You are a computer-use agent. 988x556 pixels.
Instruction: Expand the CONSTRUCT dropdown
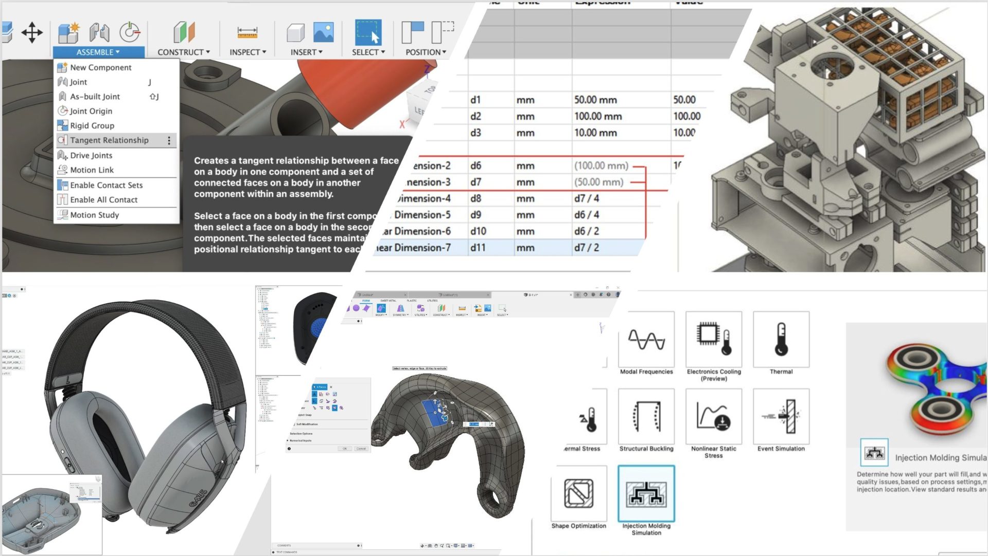(184, 52)
